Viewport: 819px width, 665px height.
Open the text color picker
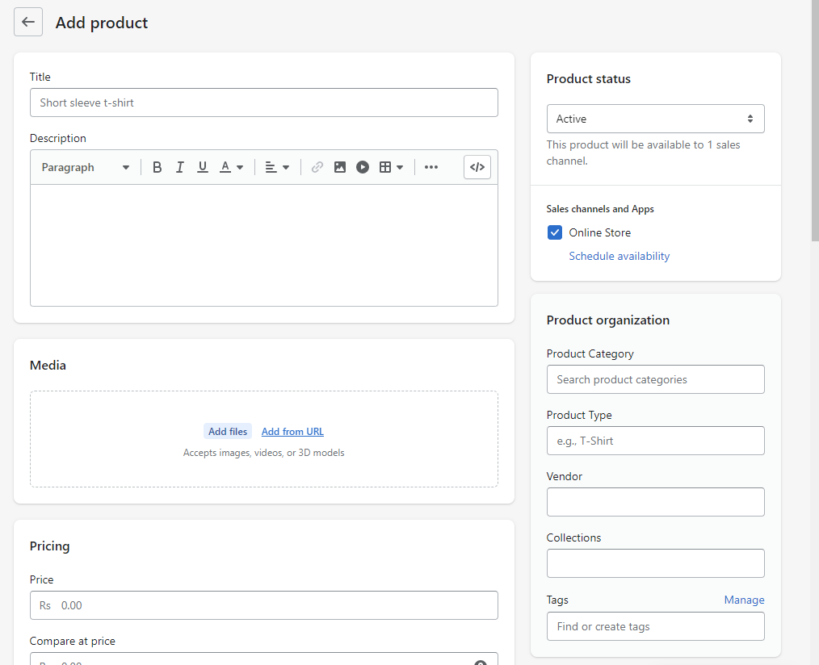[231, 167]
